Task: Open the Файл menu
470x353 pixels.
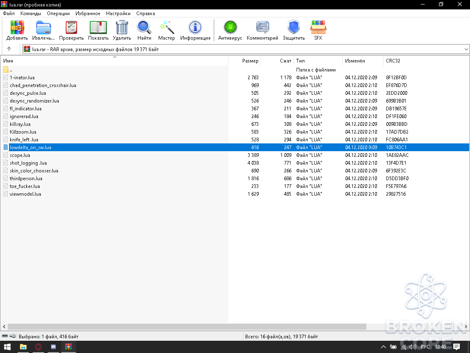Action: click(9, 13)
